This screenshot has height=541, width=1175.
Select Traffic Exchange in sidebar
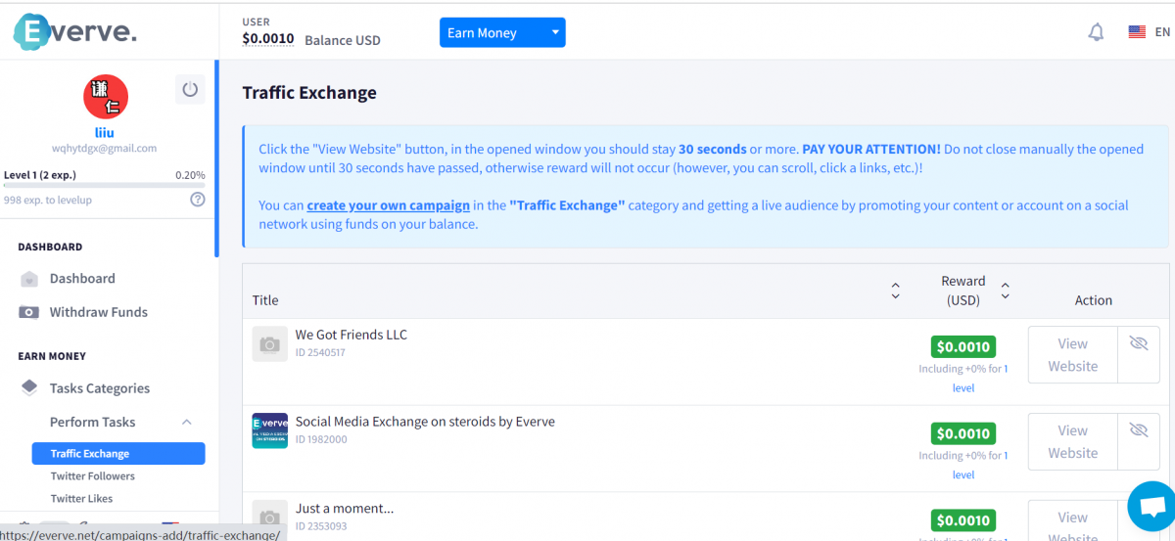118,454
